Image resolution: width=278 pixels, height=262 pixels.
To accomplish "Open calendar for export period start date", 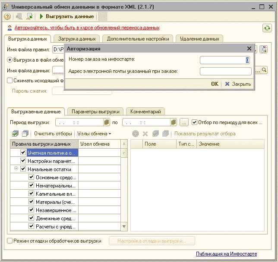I will click(106, 122).
